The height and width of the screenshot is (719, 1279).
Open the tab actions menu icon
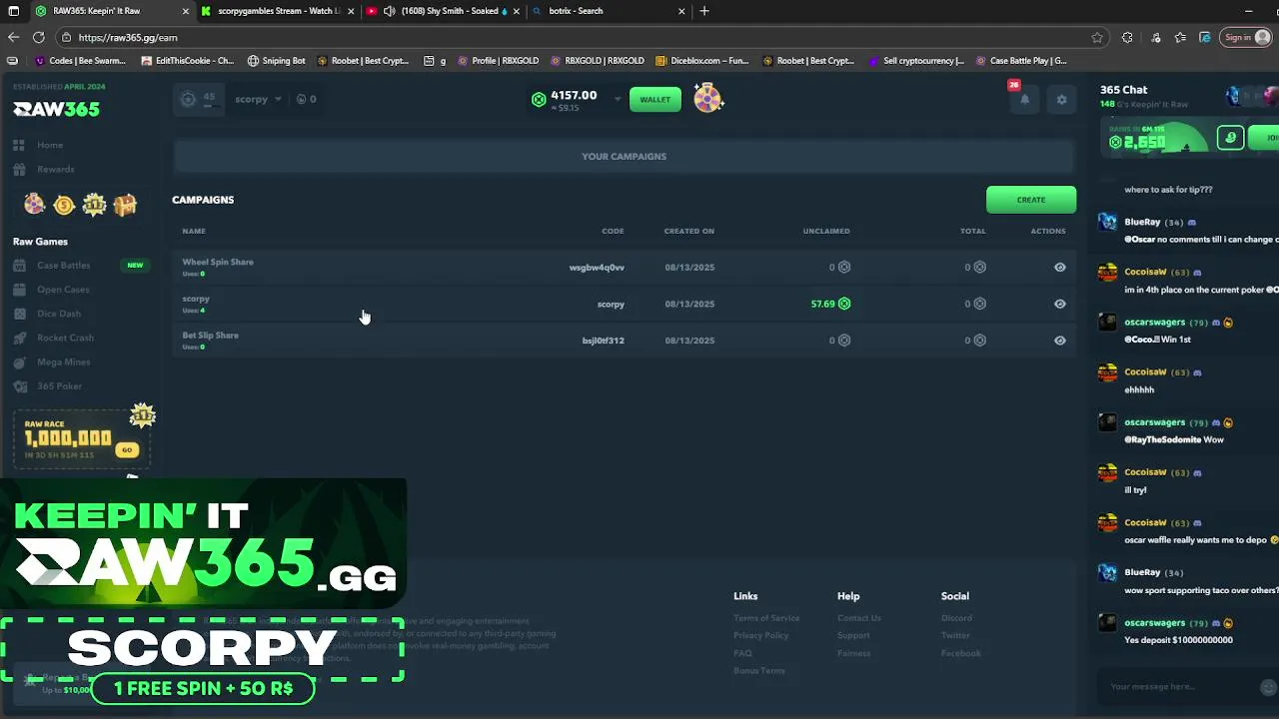[13, 11]
